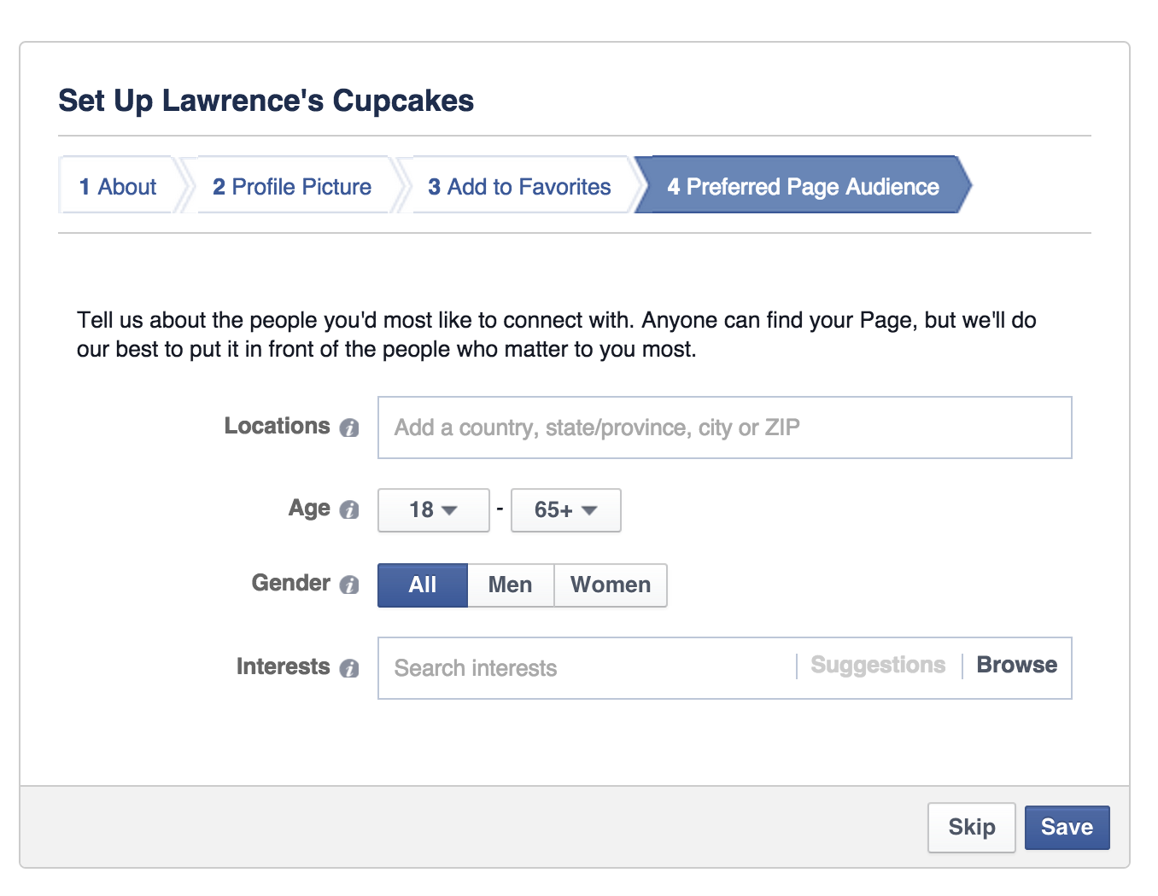The width and height of the screenshot is (1158, 896).
Task: Go to step 3 Add to Favorites
Action: [x=519, y=185]
